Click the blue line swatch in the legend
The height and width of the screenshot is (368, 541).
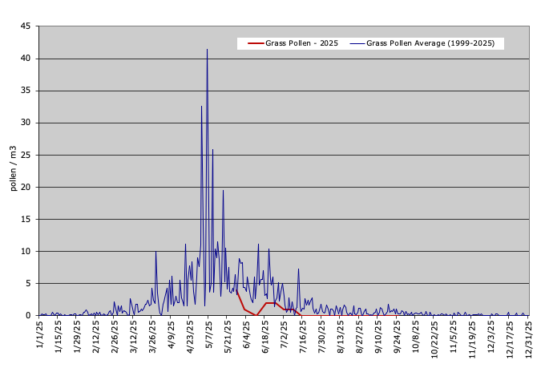tap(357, 43)
